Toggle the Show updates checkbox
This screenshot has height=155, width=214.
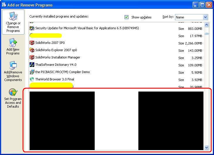tap(127, 17)
